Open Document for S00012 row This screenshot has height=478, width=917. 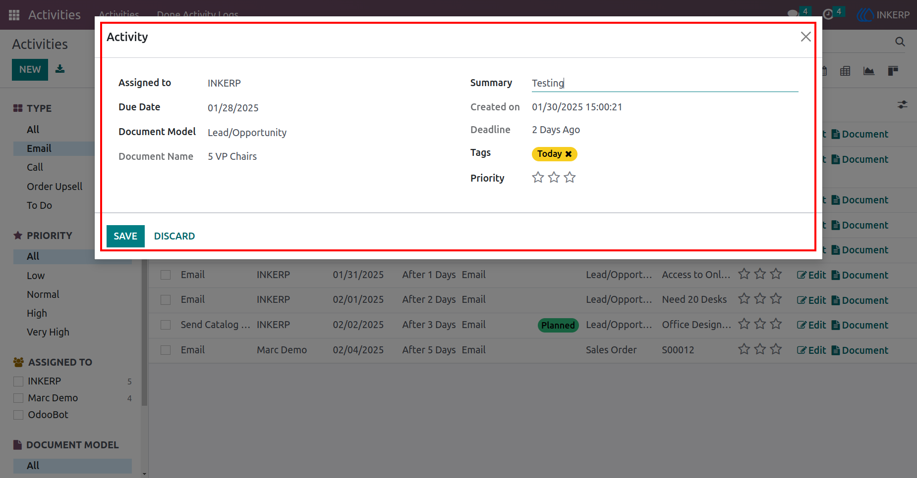click(x=860, y=350)
